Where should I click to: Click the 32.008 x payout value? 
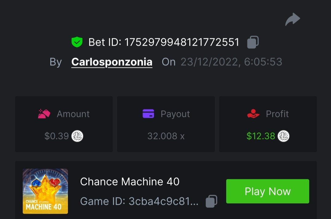coord(166,136)
